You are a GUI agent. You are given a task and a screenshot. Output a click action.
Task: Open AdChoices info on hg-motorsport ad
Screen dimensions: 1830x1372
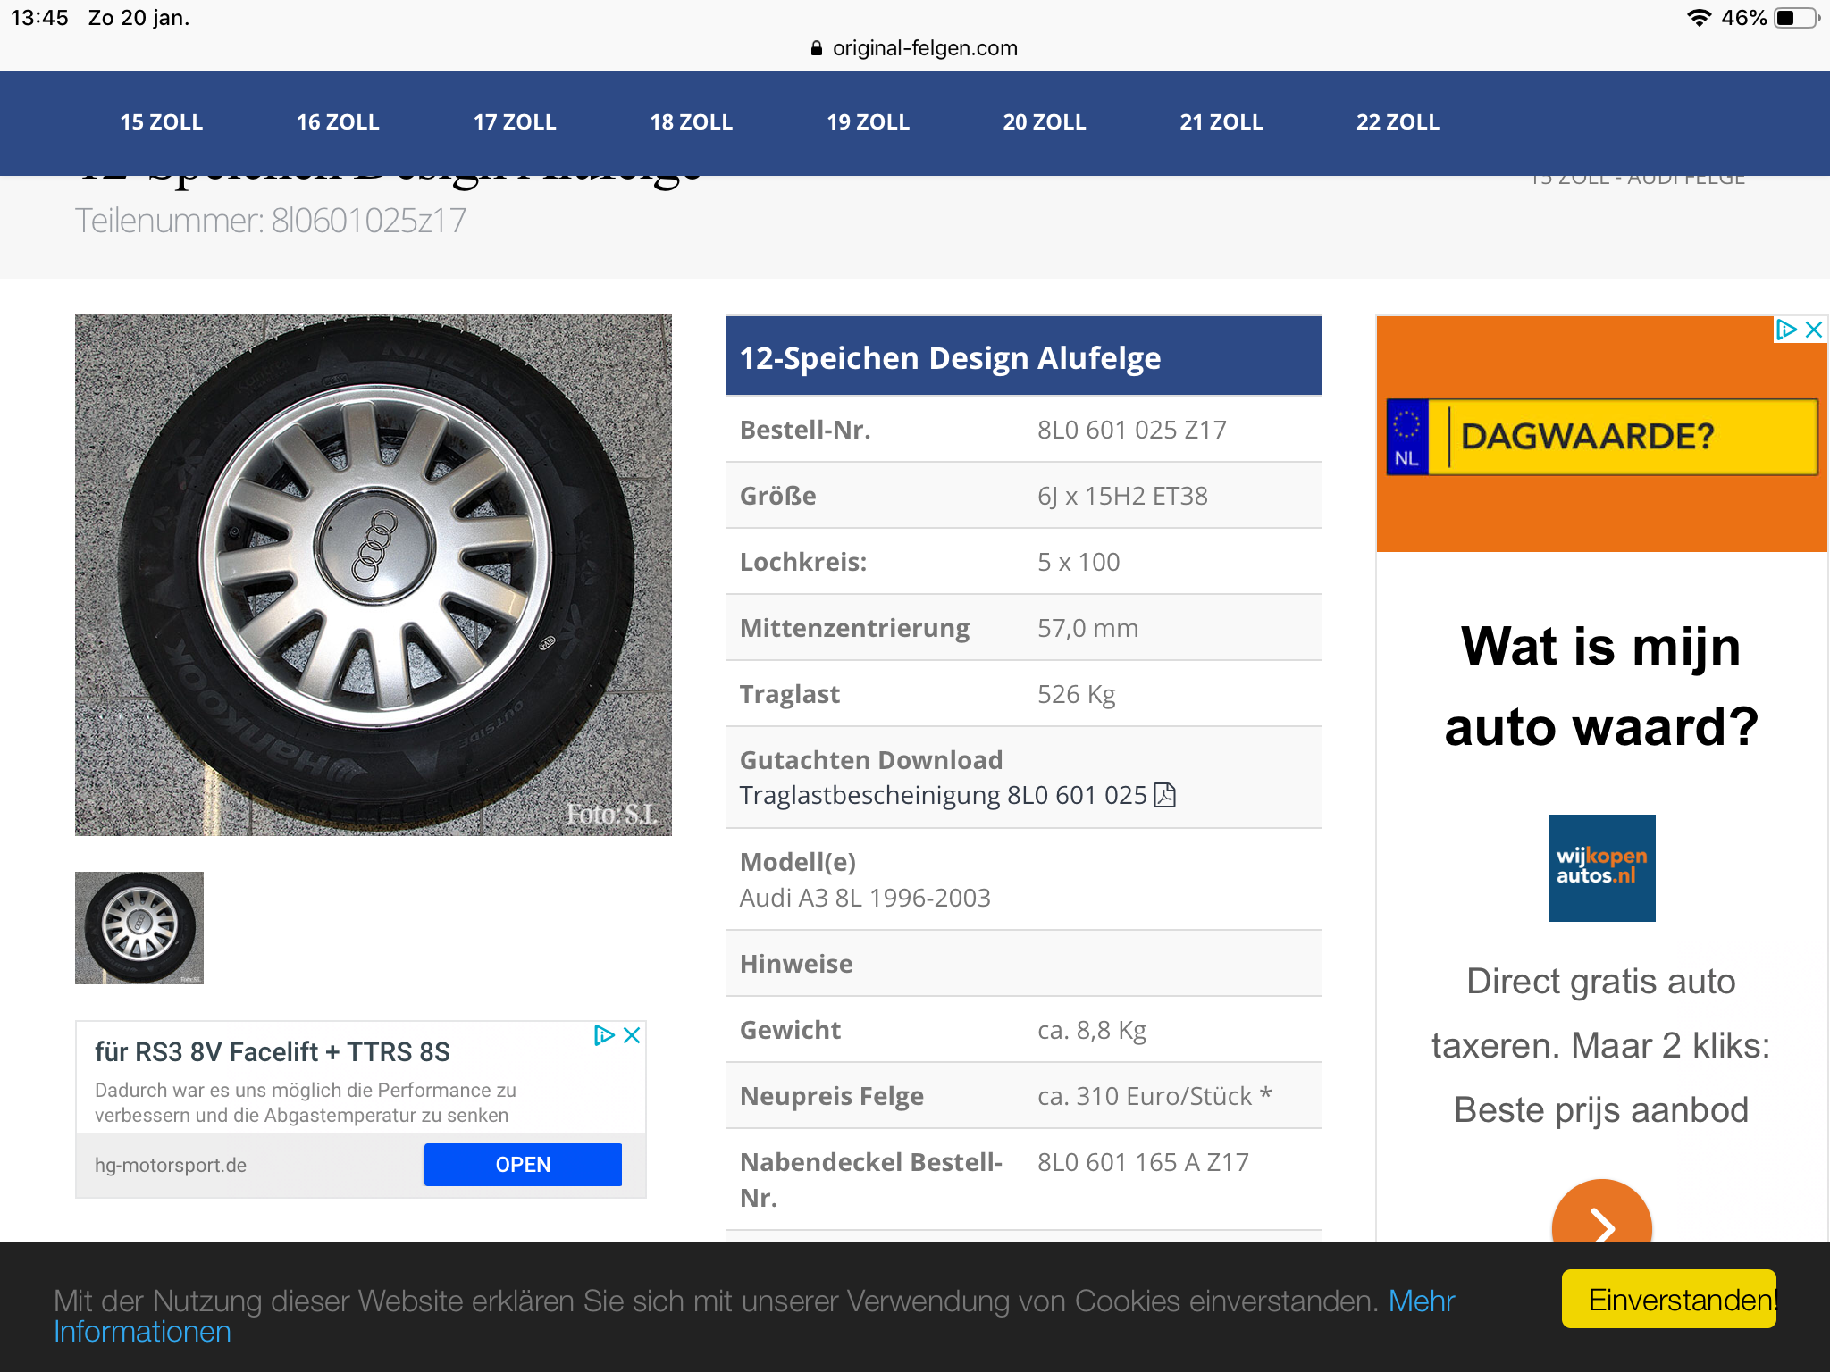605,1035
